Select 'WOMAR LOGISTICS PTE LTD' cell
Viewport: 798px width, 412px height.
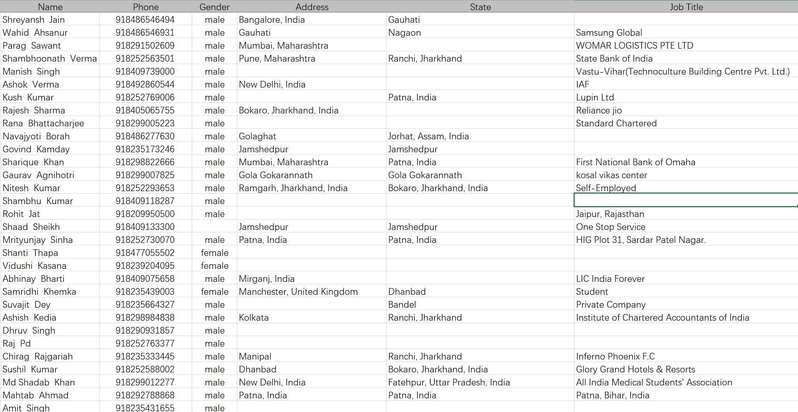(x=686, y=46)
